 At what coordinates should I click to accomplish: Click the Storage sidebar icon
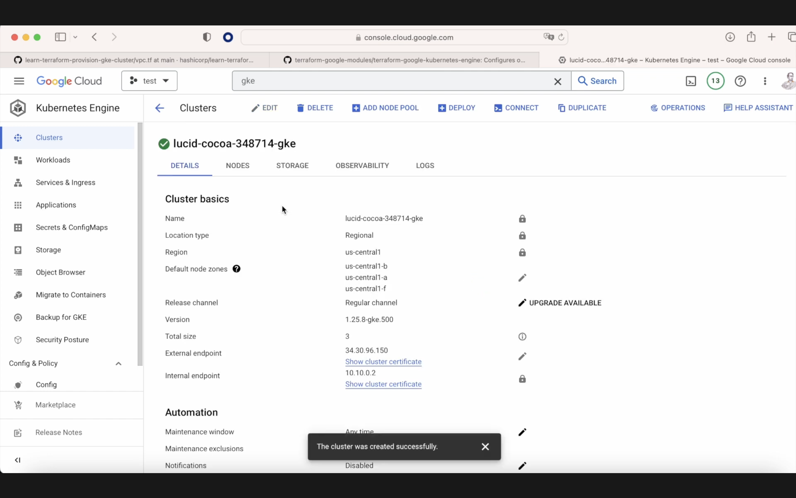coord(17,250)
